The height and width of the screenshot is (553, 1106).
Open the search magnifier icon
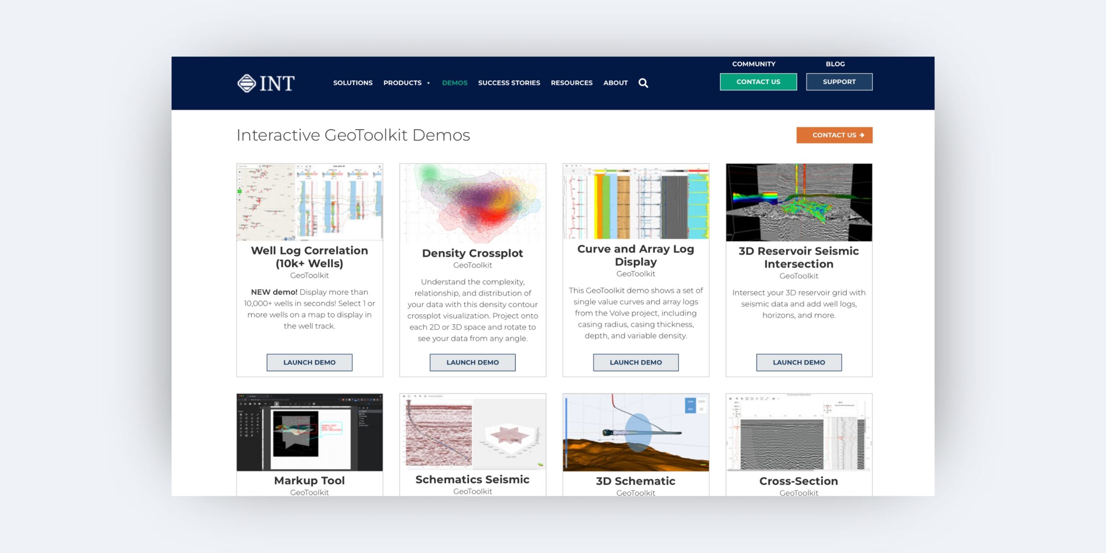tap(643, 83)
